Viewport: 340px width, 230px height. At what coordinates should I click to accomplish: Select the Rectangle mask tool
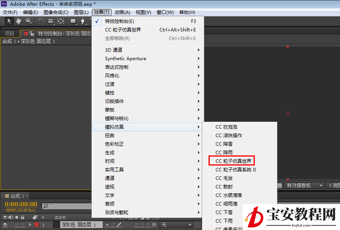point(73,21)
